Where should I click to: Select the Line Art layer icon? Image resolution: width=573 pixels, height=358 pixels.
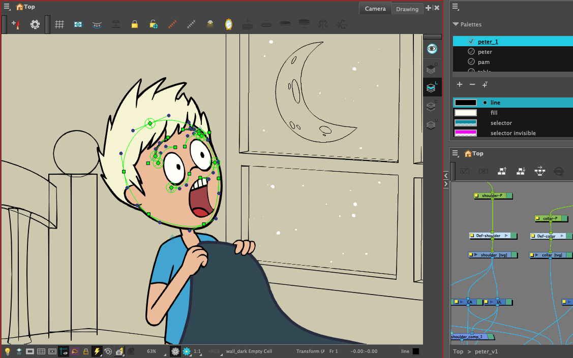(x=432, y=87)
